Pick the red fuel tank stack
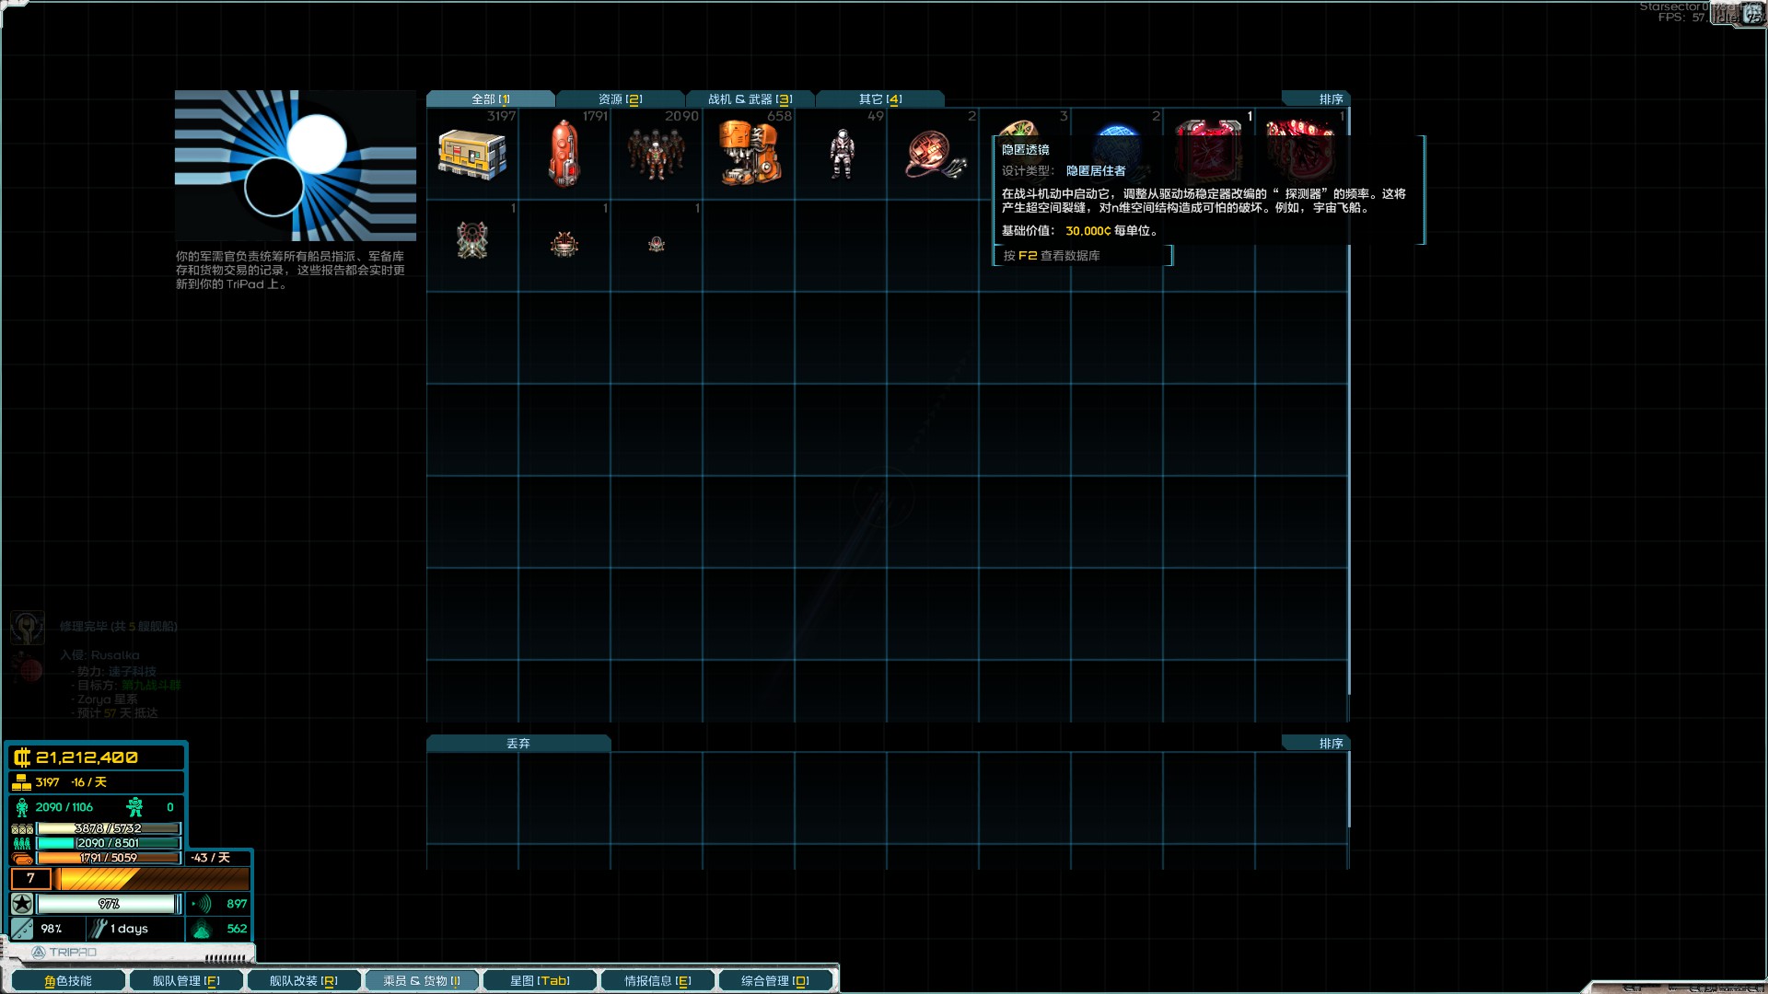Screen dimensions: 1768x994 (x=564, y=154)
